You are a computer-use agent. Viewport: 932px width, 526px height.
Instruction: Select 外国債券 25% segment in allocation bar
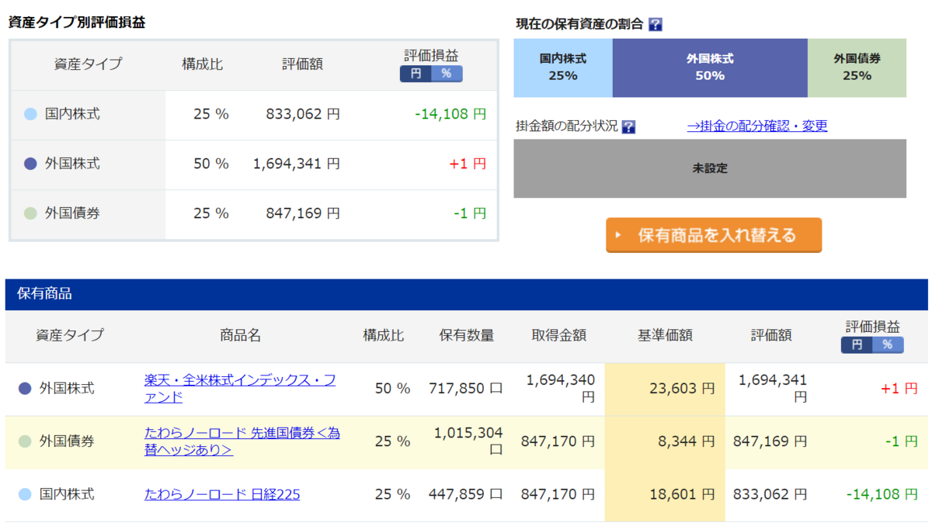click(x=857, y=67)
